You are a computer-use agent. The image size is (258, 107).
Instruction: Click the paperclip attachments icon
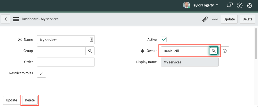click(x=205, y=19)
